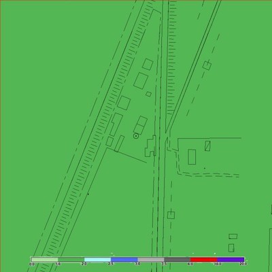The height and width of the screenshot is (272, 272).
Task: Click the circled dot marker on the map
Action: click(136, 136)
